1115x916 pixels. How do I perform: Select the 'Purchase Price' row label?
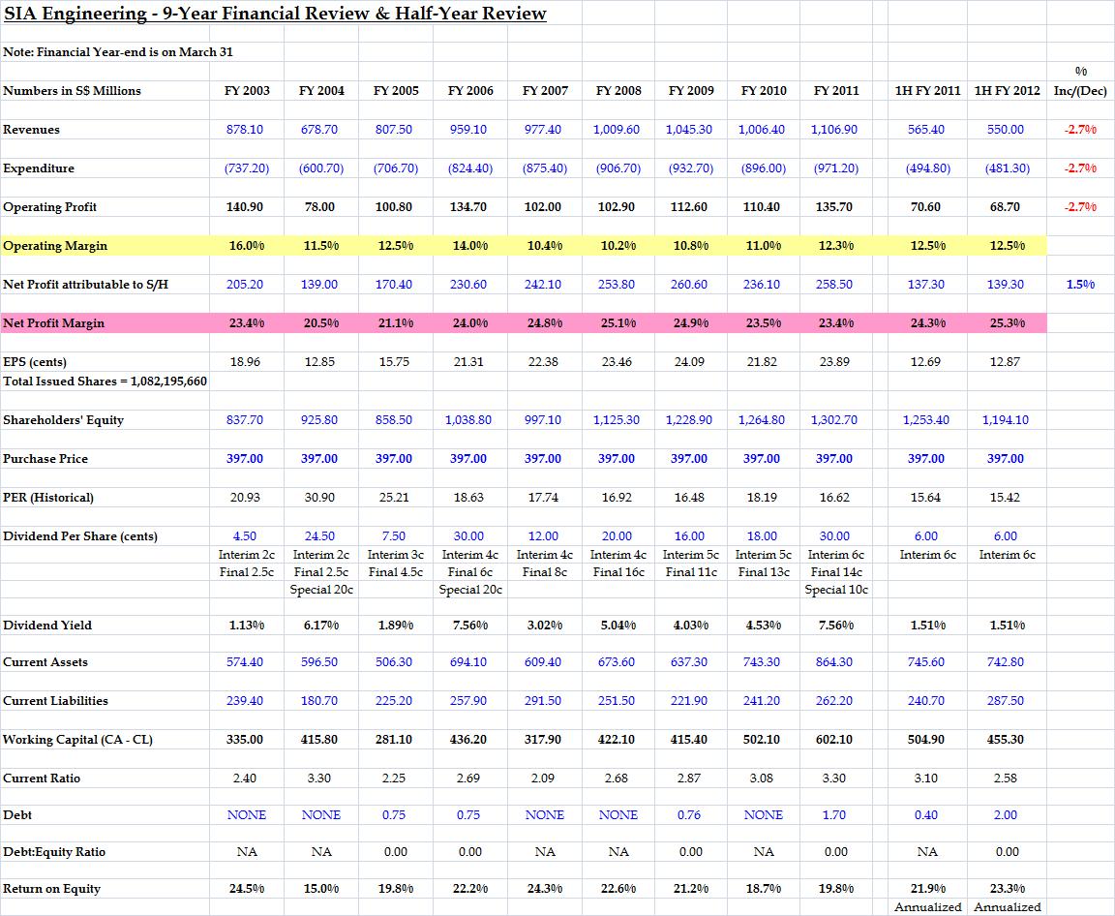coord(45,459)
